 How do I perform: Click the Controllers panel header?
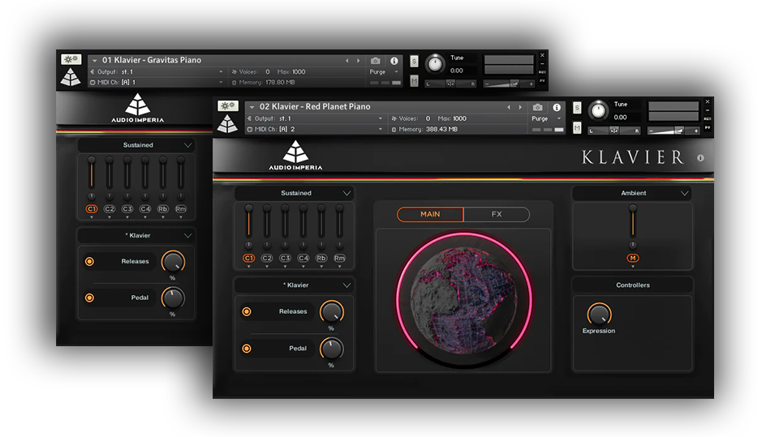click(x=632, y=285)
